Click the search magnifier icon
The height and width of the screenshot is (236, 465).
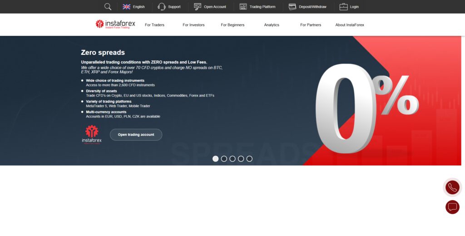coord(108,6)
